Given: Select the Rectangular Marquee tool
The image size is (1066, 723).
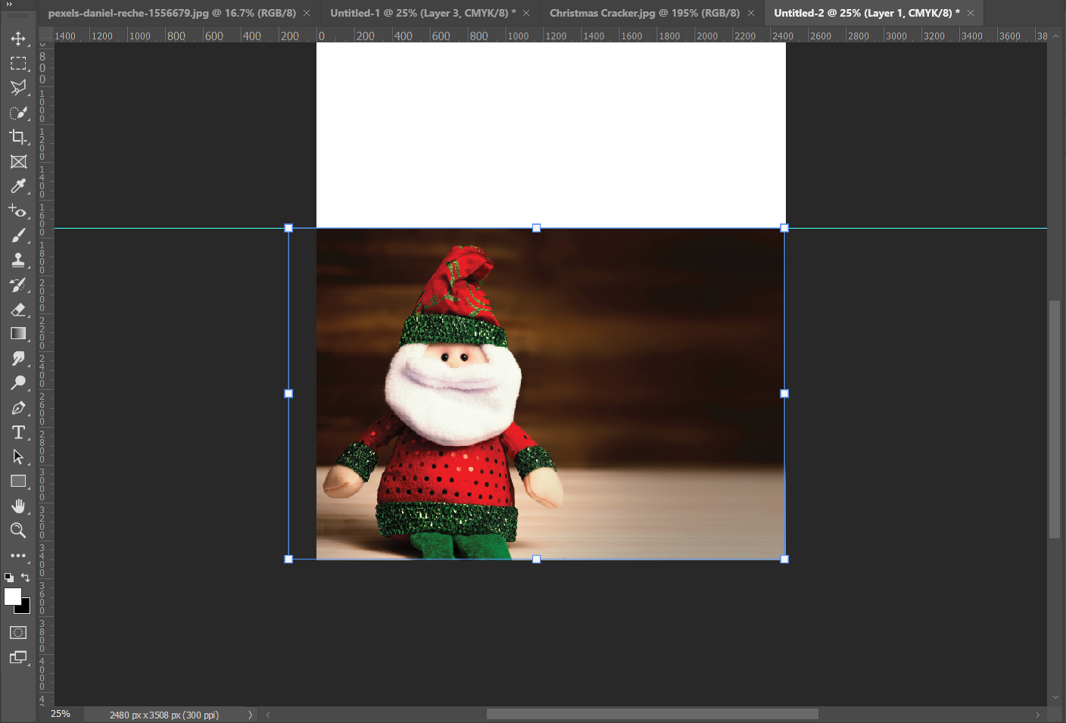Looking at the screenshot, I should coord(18,64).
